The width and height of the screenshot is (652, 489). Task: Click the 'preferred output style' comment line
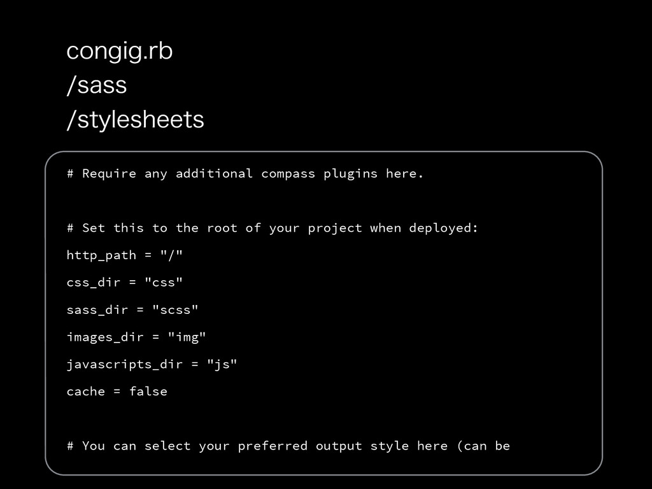pyautogui.click(x=288, y=446)
